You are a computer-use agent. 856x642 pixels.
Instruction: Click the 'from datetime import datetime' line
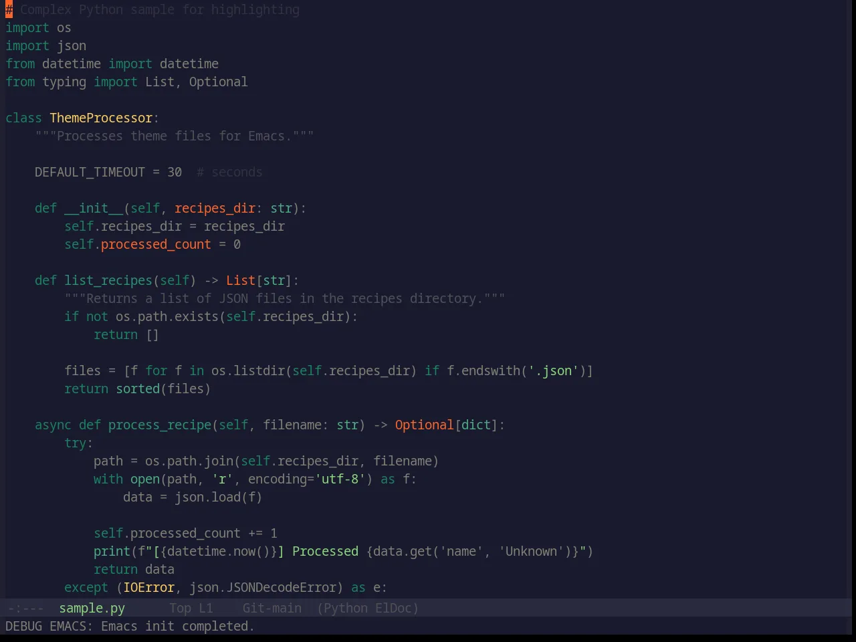[x=112, y=64]
